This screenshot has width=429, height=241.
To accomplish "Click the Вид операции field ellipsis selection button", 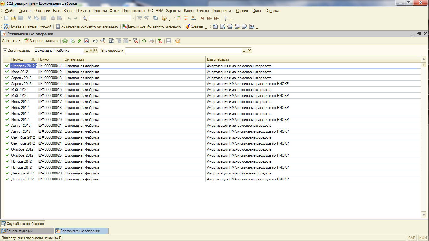I will click(244, 51).
